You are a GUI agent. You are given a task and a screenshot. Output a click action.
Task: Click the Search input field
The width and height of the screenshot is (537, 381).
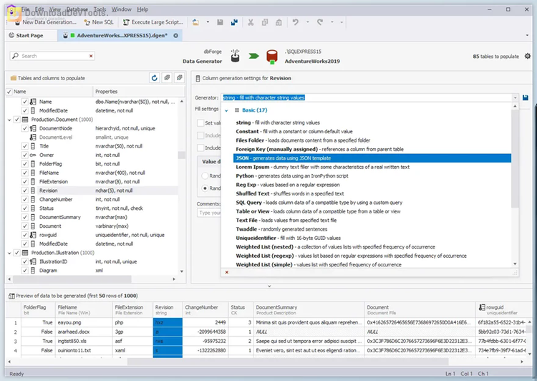[52, 56]
